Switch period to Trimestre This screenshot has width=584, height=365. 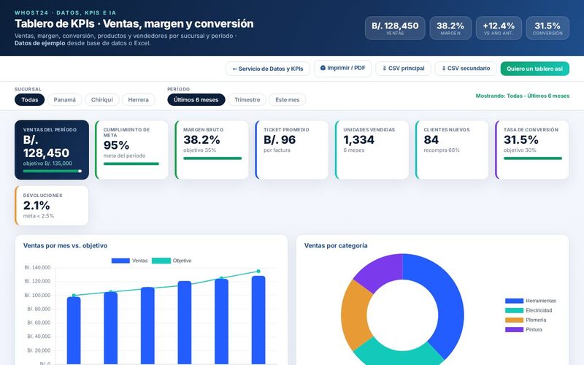247,100
